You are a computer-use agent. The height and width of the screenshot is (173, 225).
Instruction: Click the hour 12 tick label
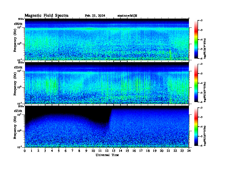point(107,151)
